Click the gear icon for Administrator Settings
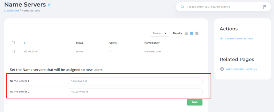The image size is (274, 112). click(222, 69)
